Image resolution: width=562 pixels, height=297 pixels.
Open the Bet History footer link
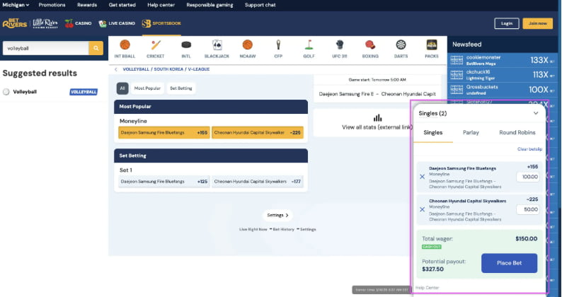[283, 229]
